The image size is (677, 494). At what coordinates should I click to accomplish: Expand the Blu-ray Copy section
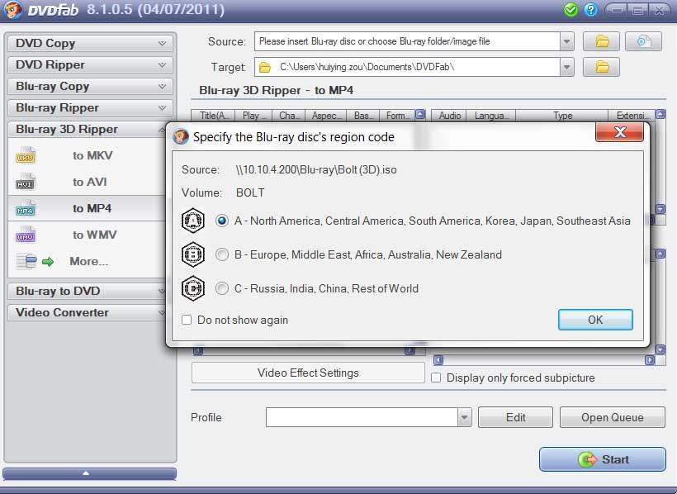[x=90, y=87]
